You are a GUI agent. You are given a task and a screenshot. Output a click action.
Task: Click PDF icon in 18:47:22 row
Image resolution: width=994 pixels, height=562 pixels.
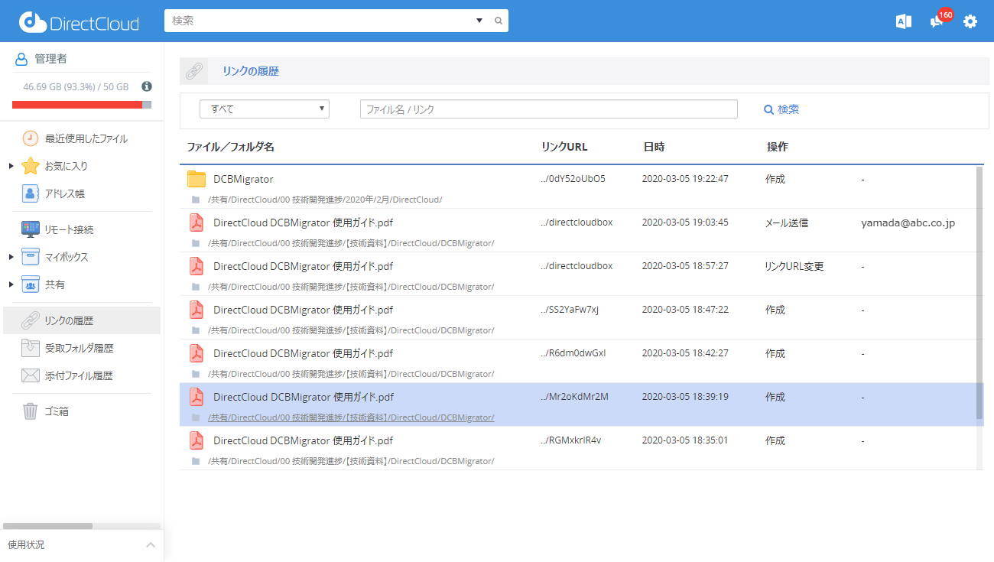coord(197,310)
